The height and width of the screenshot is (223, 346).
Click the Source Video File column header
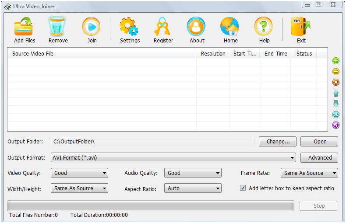pyautogui.click(x=102, y=53)
